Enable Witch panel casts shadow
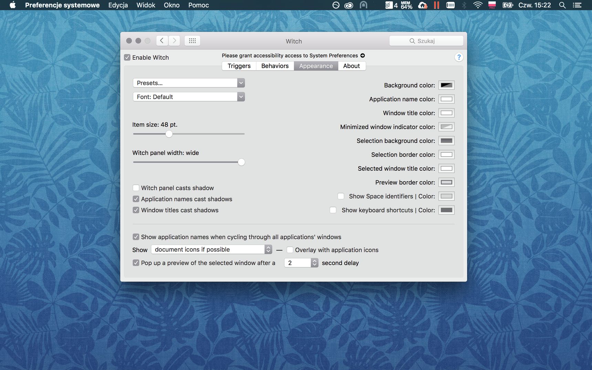The image size is (592, 370). 136,188
